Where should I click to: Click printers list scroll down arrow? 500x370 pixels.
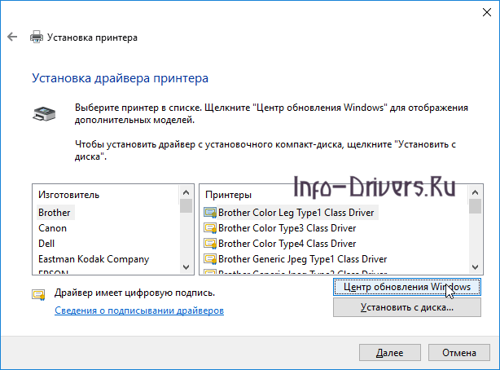(475, 266)
